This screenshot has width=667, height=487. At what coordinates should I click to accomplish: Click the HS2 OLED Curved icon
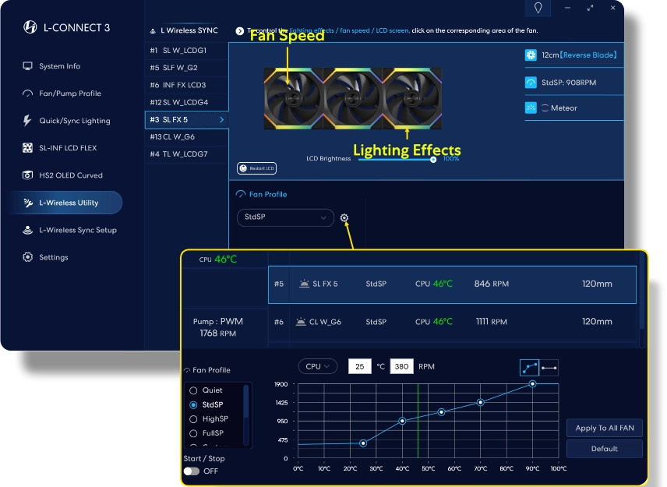click(27, 175)
